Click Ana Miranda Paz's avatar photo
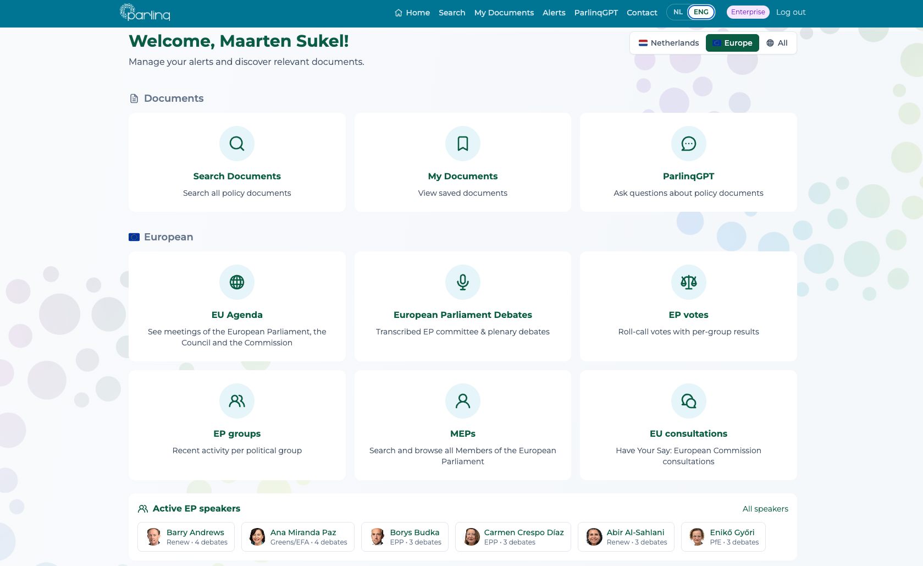The height and width of the screenshot is (566, 923). pyautogui.click(x=257, y=537)
